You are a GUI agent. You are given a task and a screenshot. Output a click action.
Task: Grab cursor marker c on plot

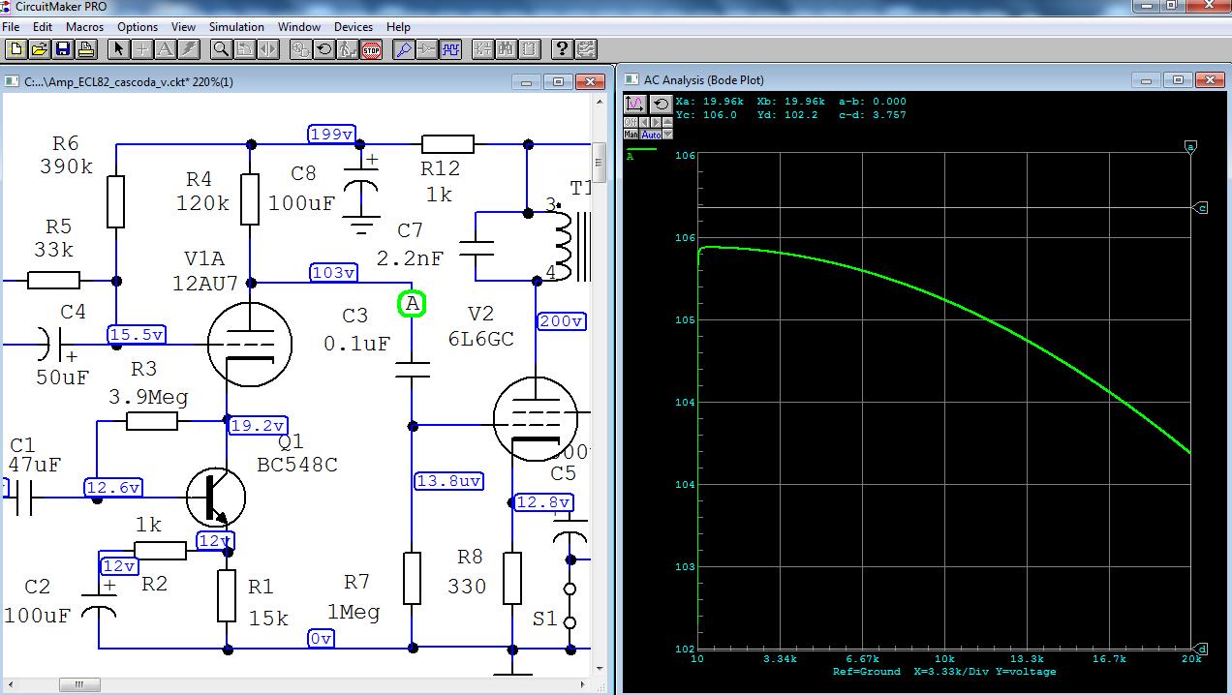[x=1202, y=207]
